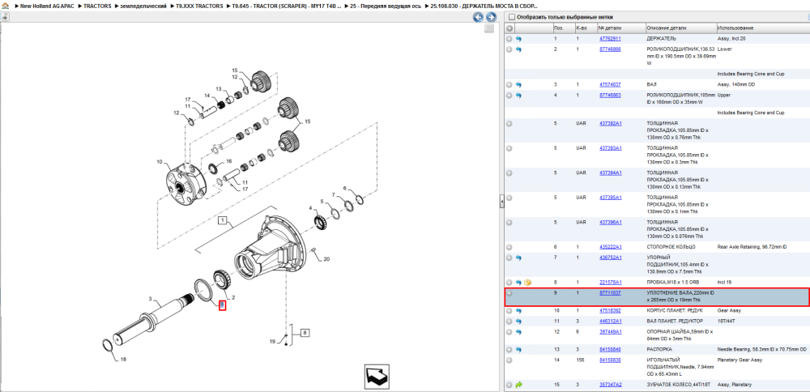Click blue arrow icon for ДЕРЖАТЕЛЬ row
Image resolution: width=810 pixels, height=392 pixels.
pyautogui.click(x=518, y=39)
